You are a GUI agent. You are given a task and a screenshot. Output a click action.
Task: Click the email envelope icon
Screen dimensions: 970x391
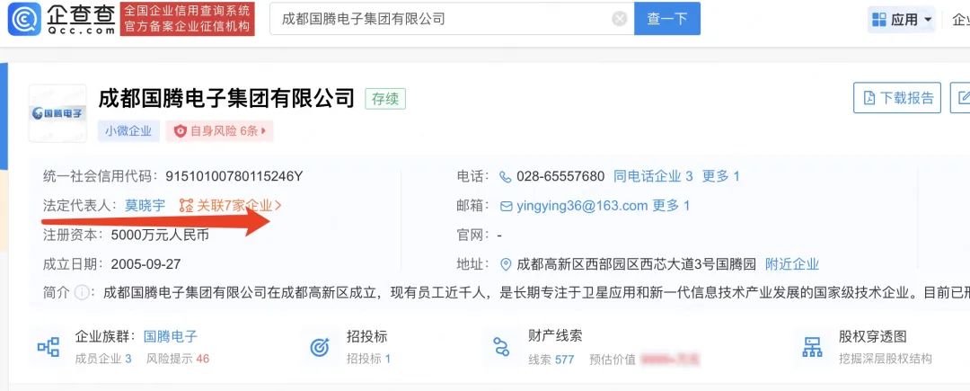pos(506,206)
